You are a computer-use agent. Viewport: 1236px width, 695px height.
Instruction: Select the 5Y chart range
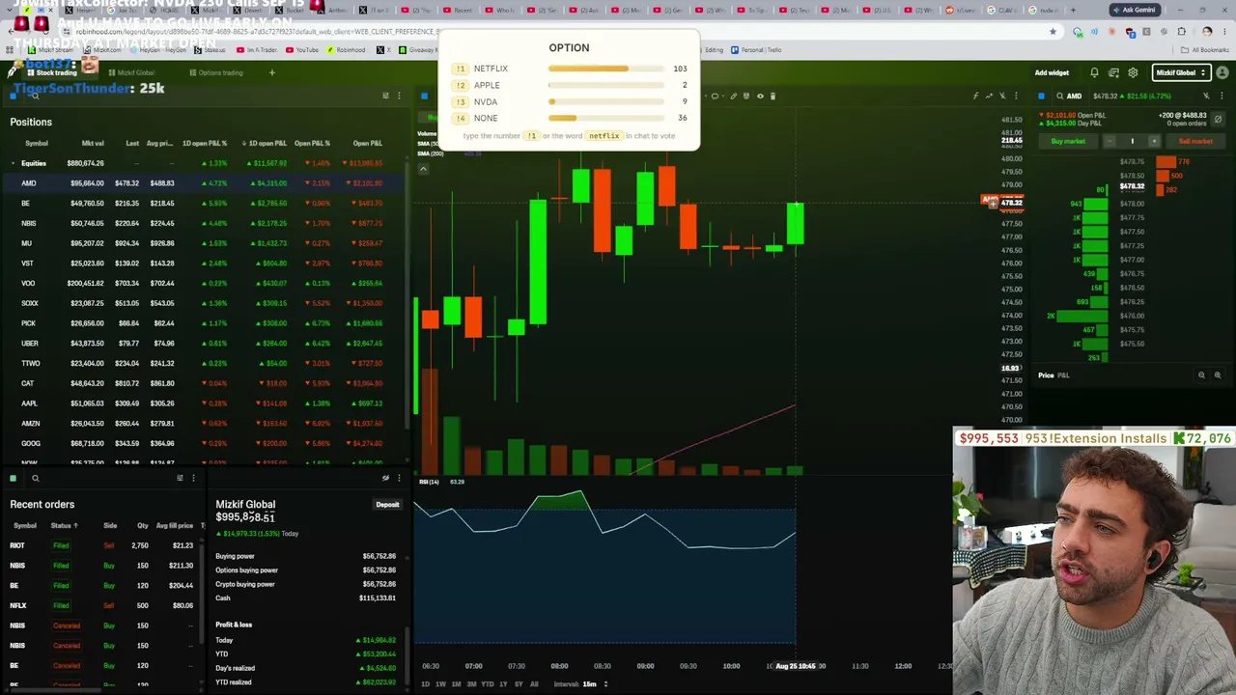(x=519, y=684)
